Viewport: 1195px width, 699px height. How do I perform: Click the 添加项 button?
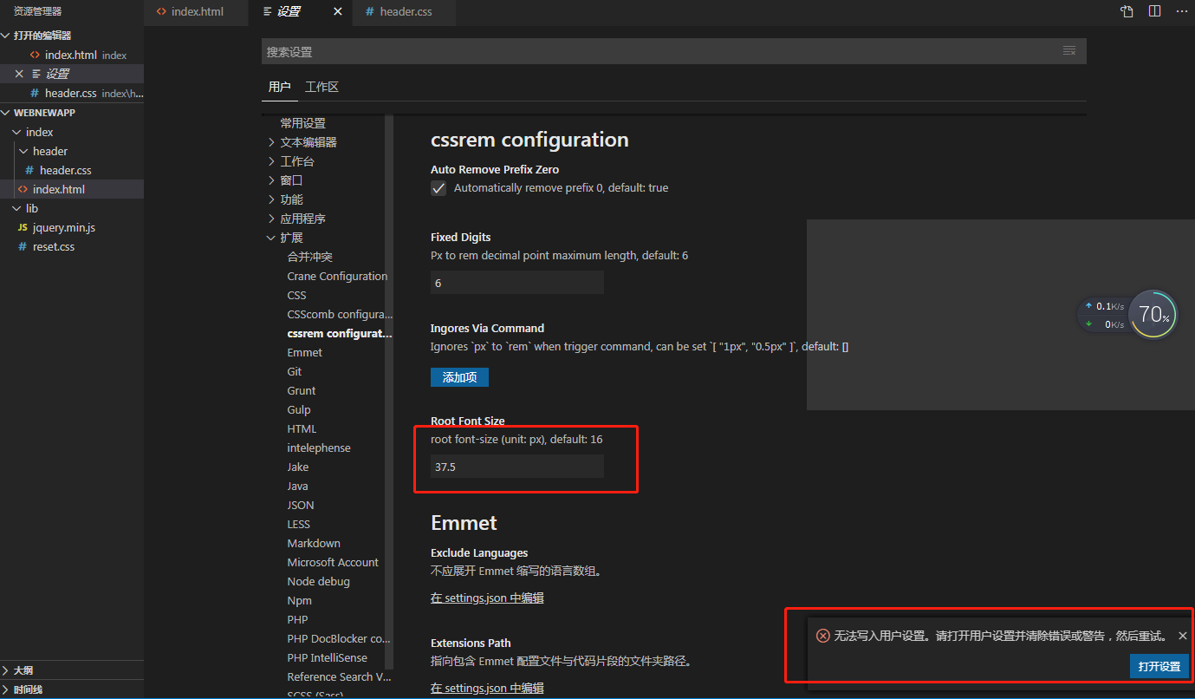point(459,377)
